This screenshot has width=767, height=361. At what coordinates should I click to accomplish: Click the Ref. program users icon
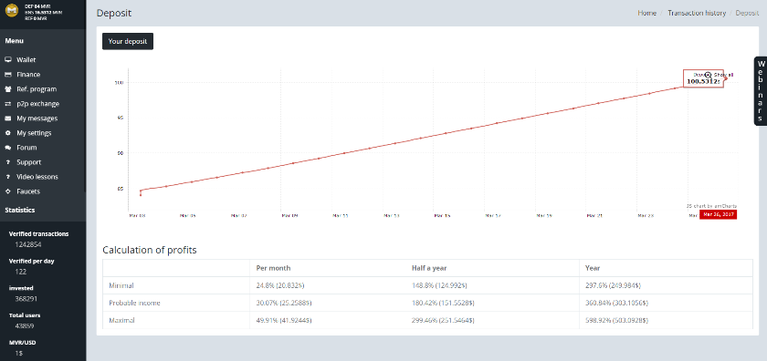click(x=8, y=89)
